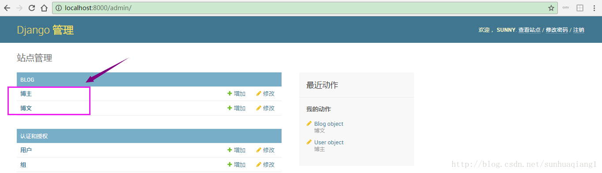Image resolution: width=602 pixels, height=173 pixels.
Task: Log out via 注销 link
Action: (579, 30)
